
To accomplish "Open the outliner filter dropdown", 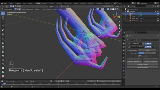I will 154,6.
